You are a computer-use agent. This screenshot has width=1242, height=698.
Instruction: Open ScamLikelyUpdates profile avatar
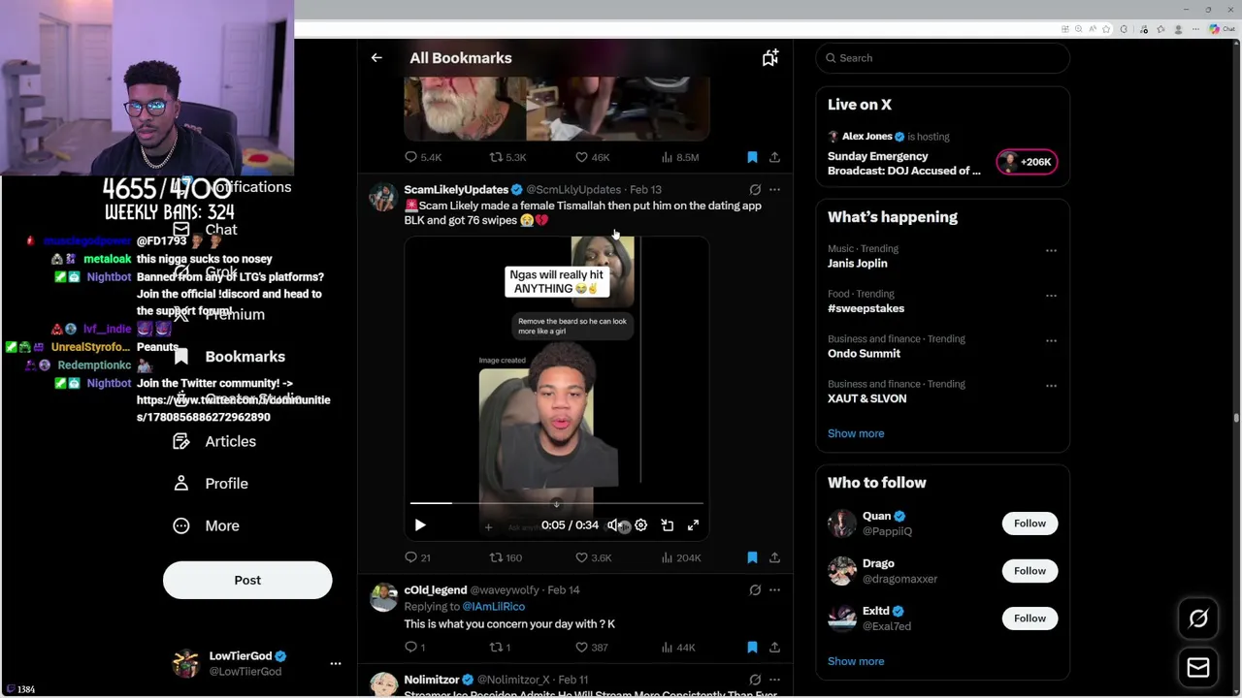(383, 198)
